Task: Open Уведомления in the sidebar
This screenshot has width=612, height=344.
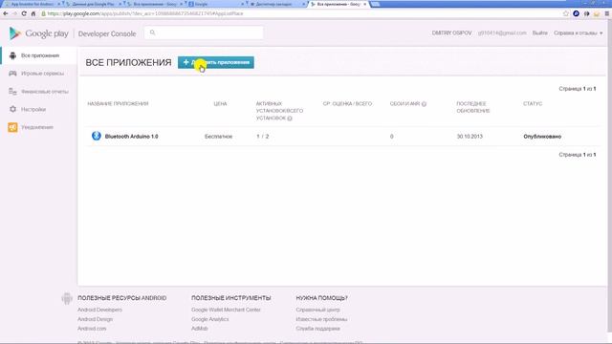Action: click(39, 127)
